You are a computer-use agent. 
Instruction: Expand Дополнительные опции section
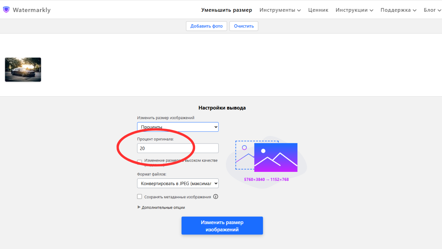161,207
